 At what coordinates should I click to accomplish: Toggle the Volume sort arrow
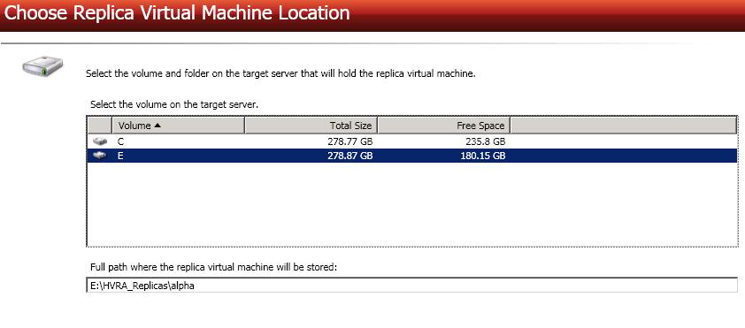[157, 126]
